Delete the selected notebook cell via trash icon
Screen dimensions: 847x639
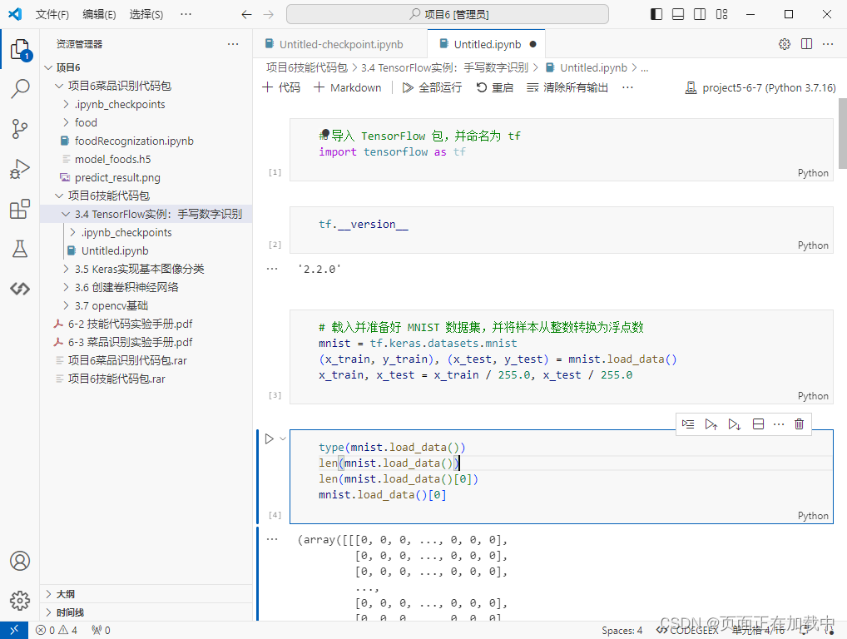[799, 424]
